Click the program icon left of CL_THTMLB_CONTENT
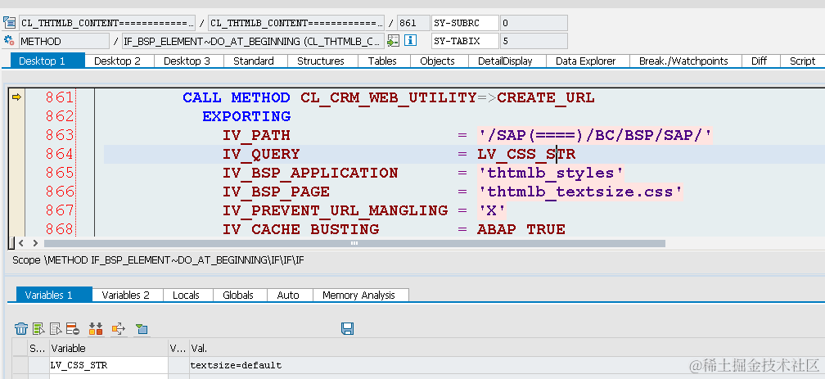825x379 pixels. pyautogui.click(x=10, y=23)
